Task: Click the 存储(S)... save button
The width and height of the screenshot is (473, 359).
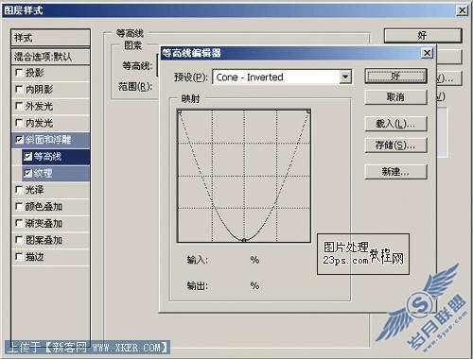Action: [395, 145]
